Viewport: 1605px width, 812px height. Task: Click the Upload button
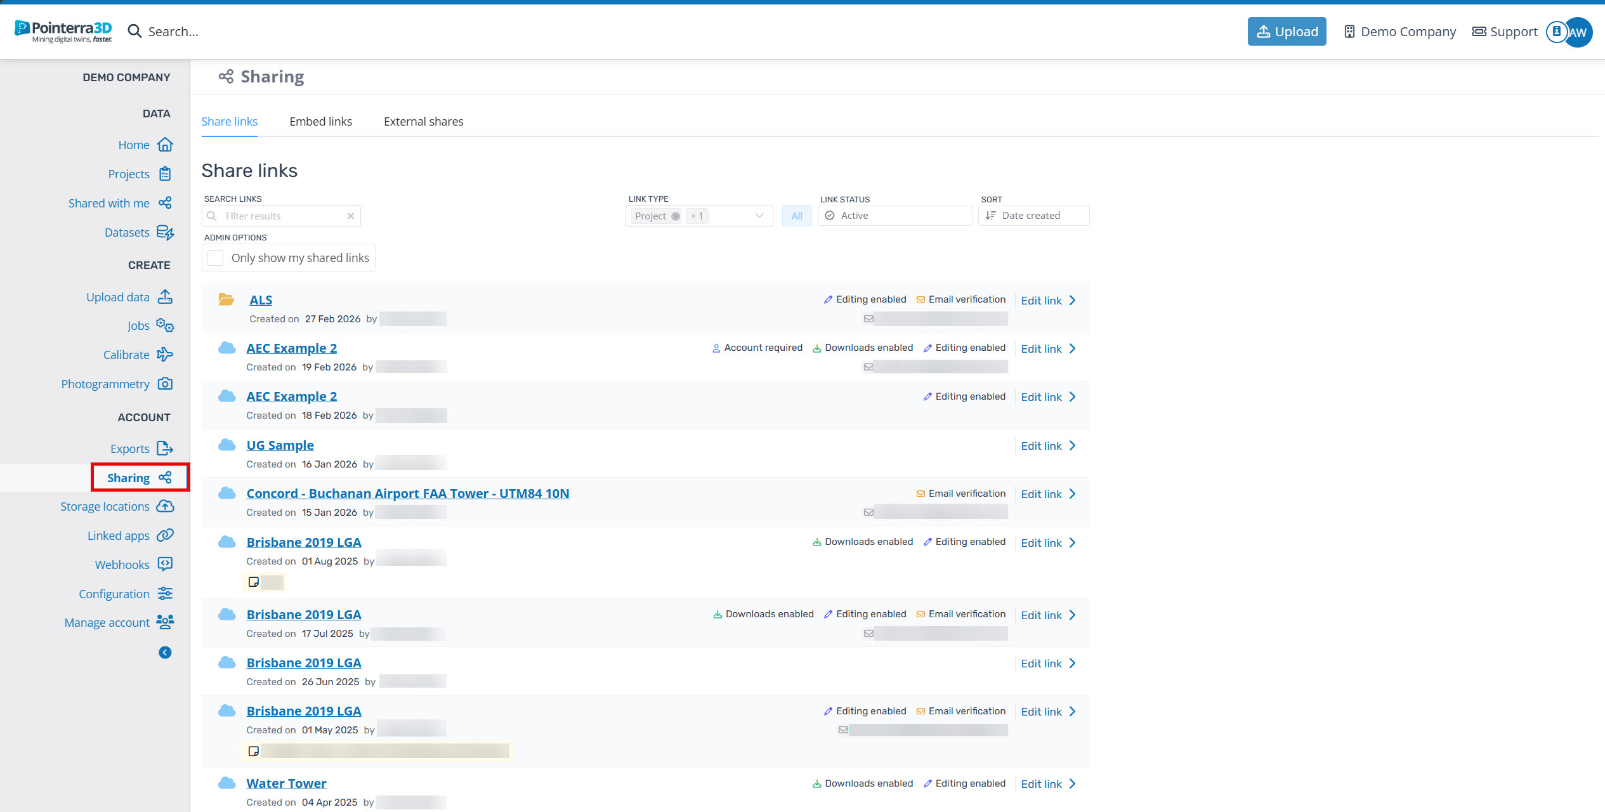1287,32
